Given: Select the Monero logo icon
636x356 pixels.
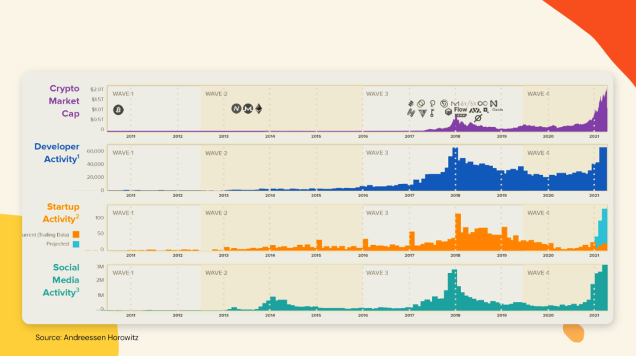Looking at the screenshot, I should tap(248, 109).
